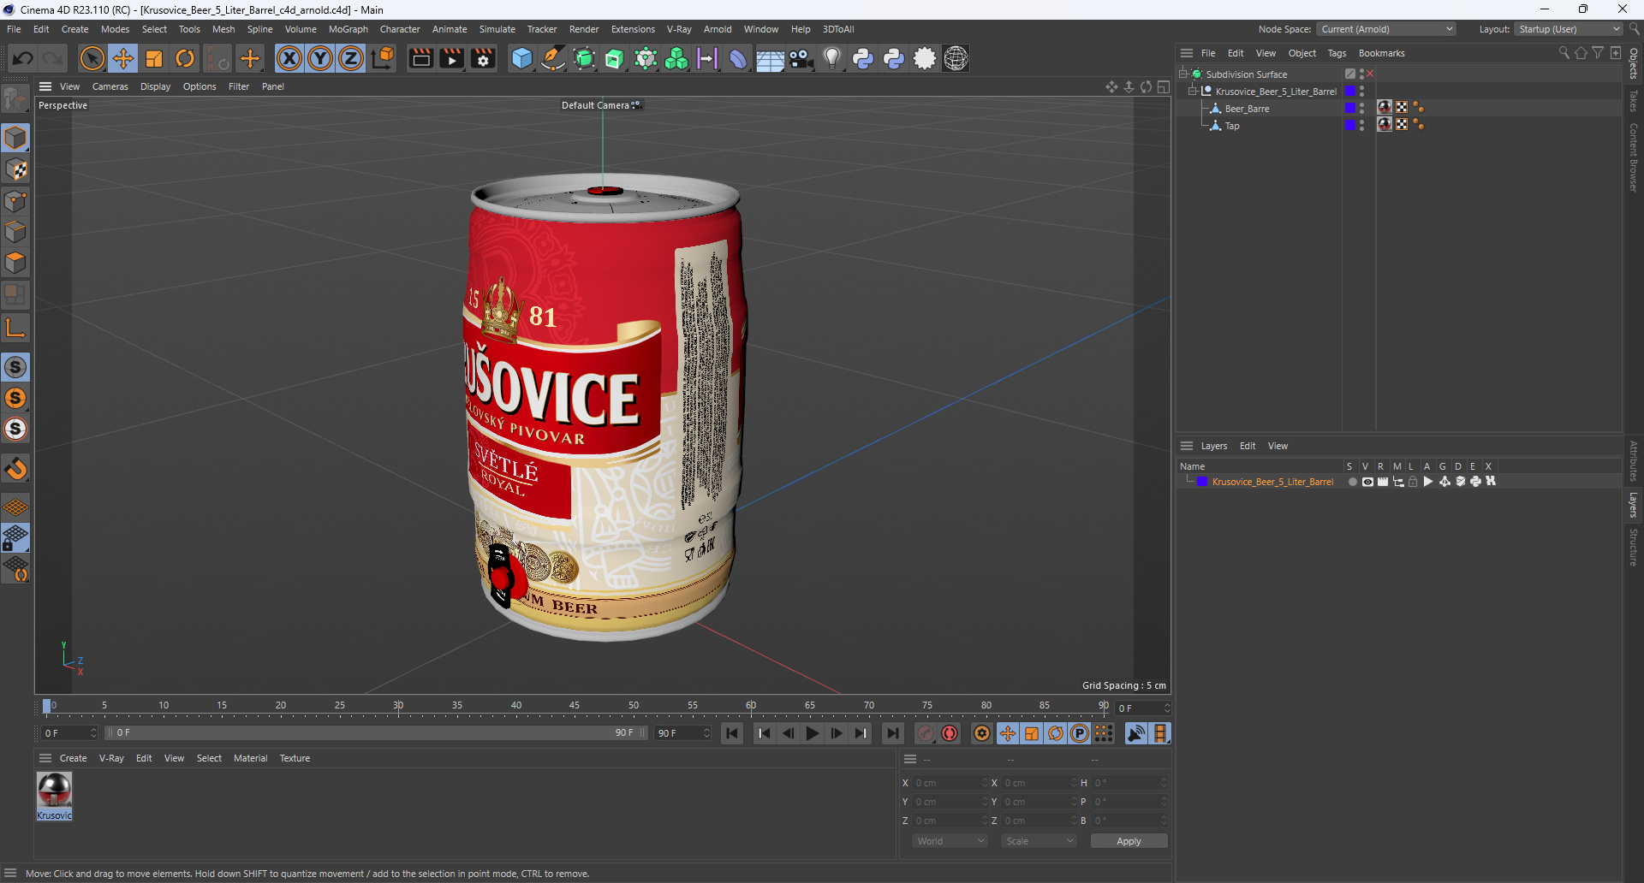This screenshot has height=883, width=1644.
Task: Open the Layers panel hamburger menu
Action: tap(1187, 446)
